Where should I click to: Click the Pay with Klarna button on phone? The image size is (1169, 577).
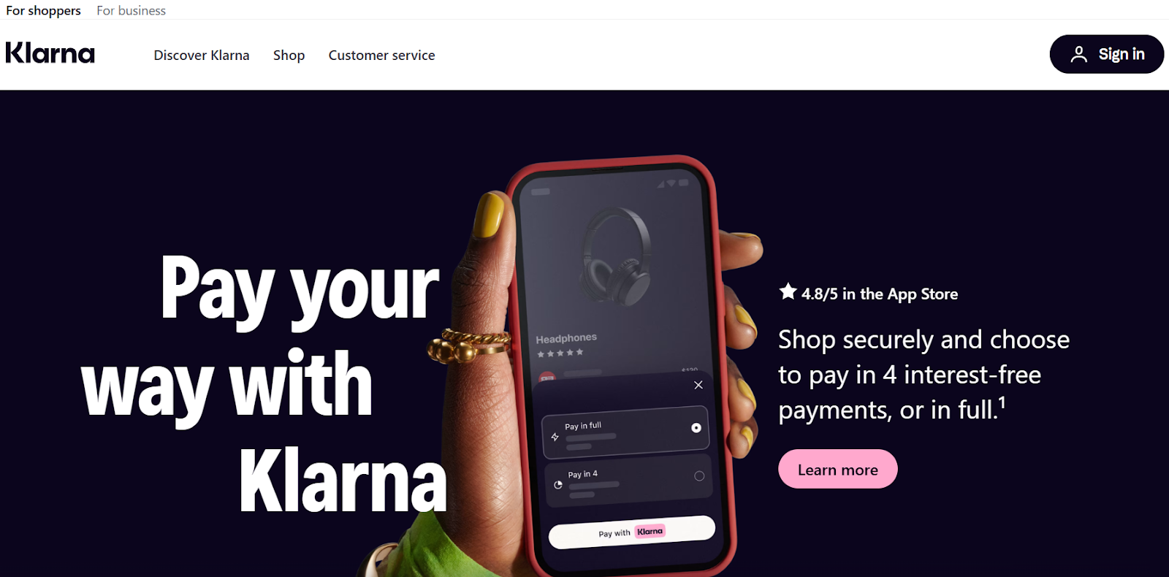(631, 532)
